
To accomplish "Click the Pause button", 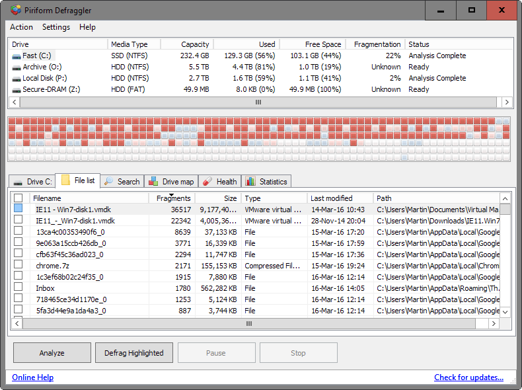I will (216, 353).
